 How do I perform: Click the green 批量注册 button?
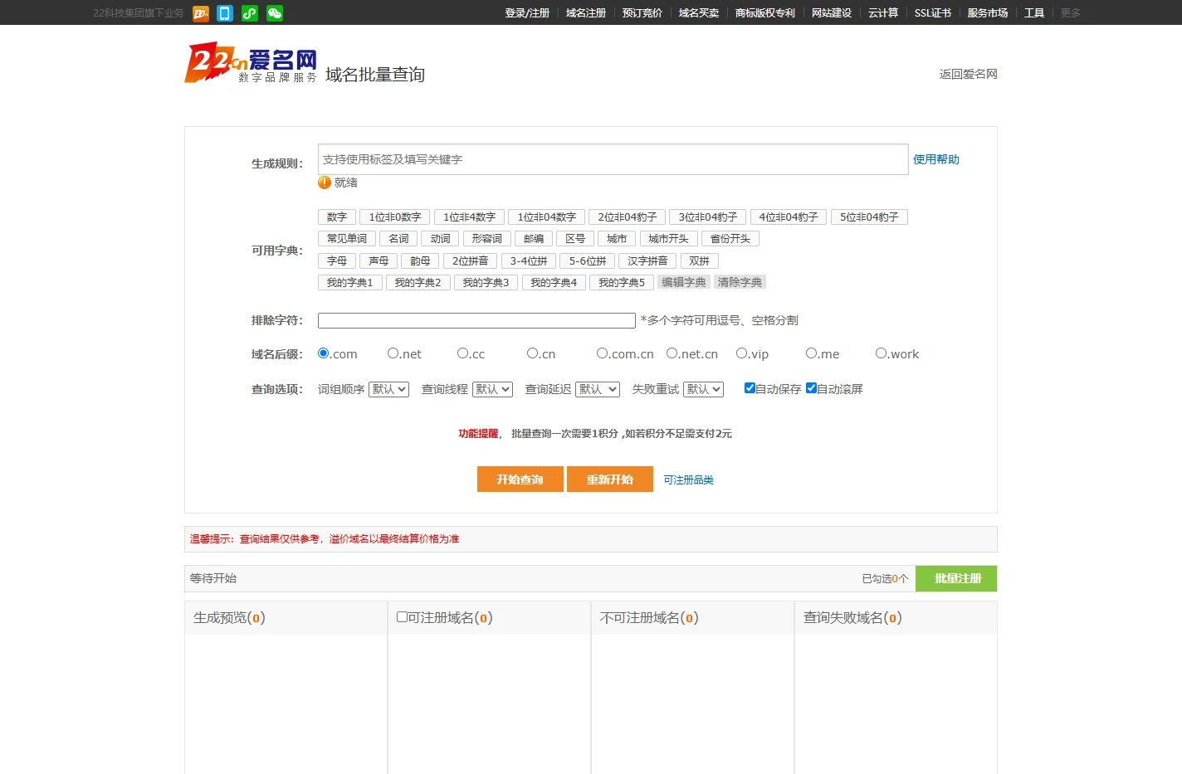(x=956, y=578)
